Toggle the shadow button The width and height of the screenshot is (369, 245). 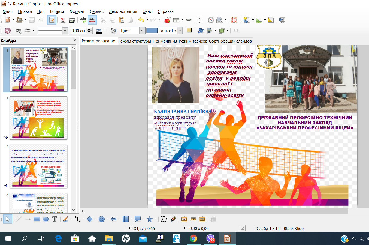coord(189,31)
